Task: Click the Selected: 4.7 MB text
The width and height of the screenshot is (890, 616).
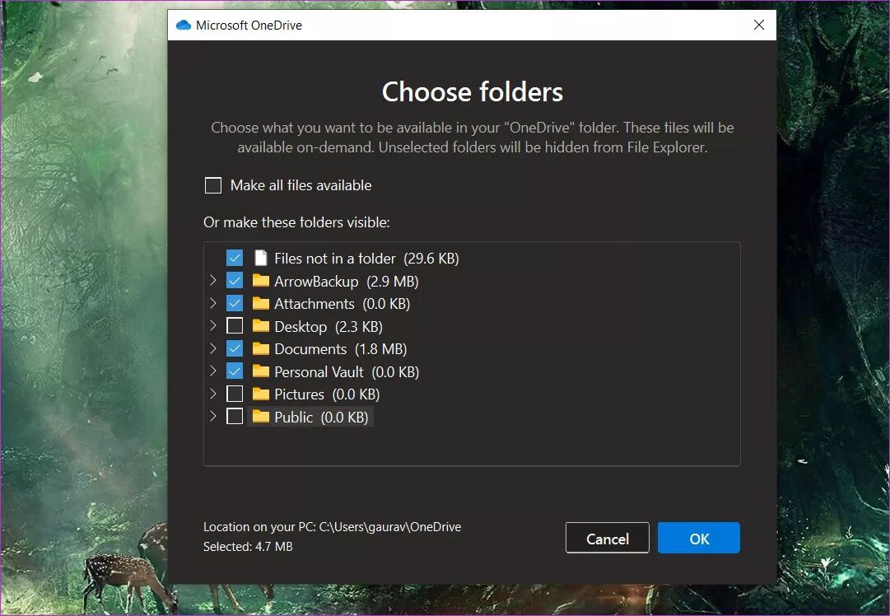Action: [248, 547]
